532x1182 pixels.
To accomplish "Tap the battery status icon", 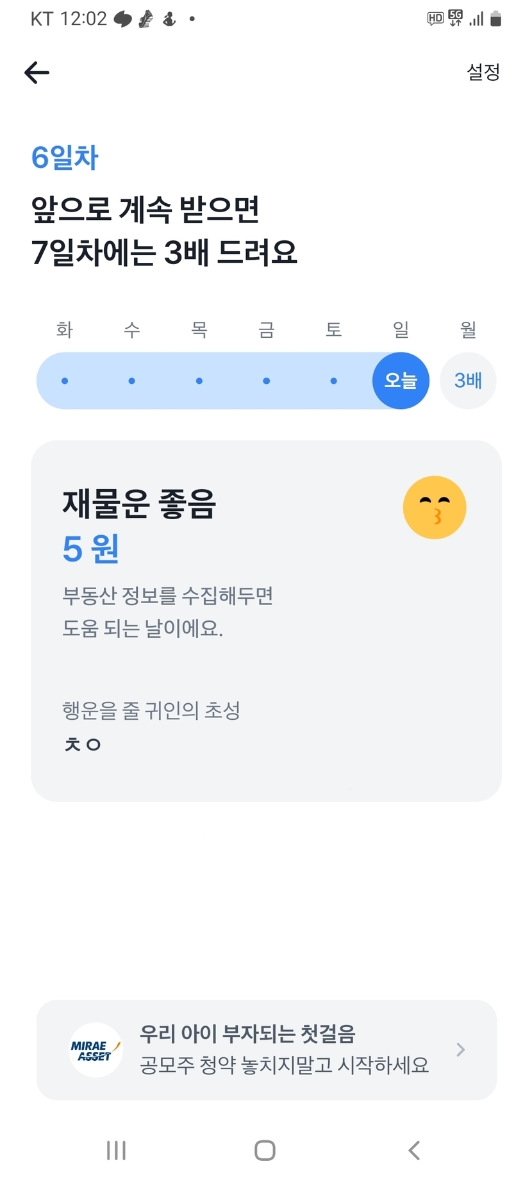I will 495,19.
